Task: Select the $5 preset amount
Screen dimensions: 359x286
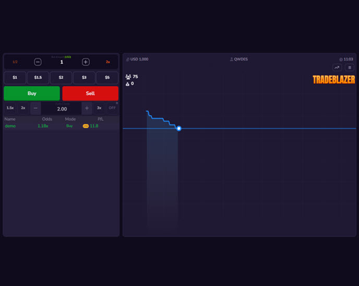Action: (x=107, y=78)
